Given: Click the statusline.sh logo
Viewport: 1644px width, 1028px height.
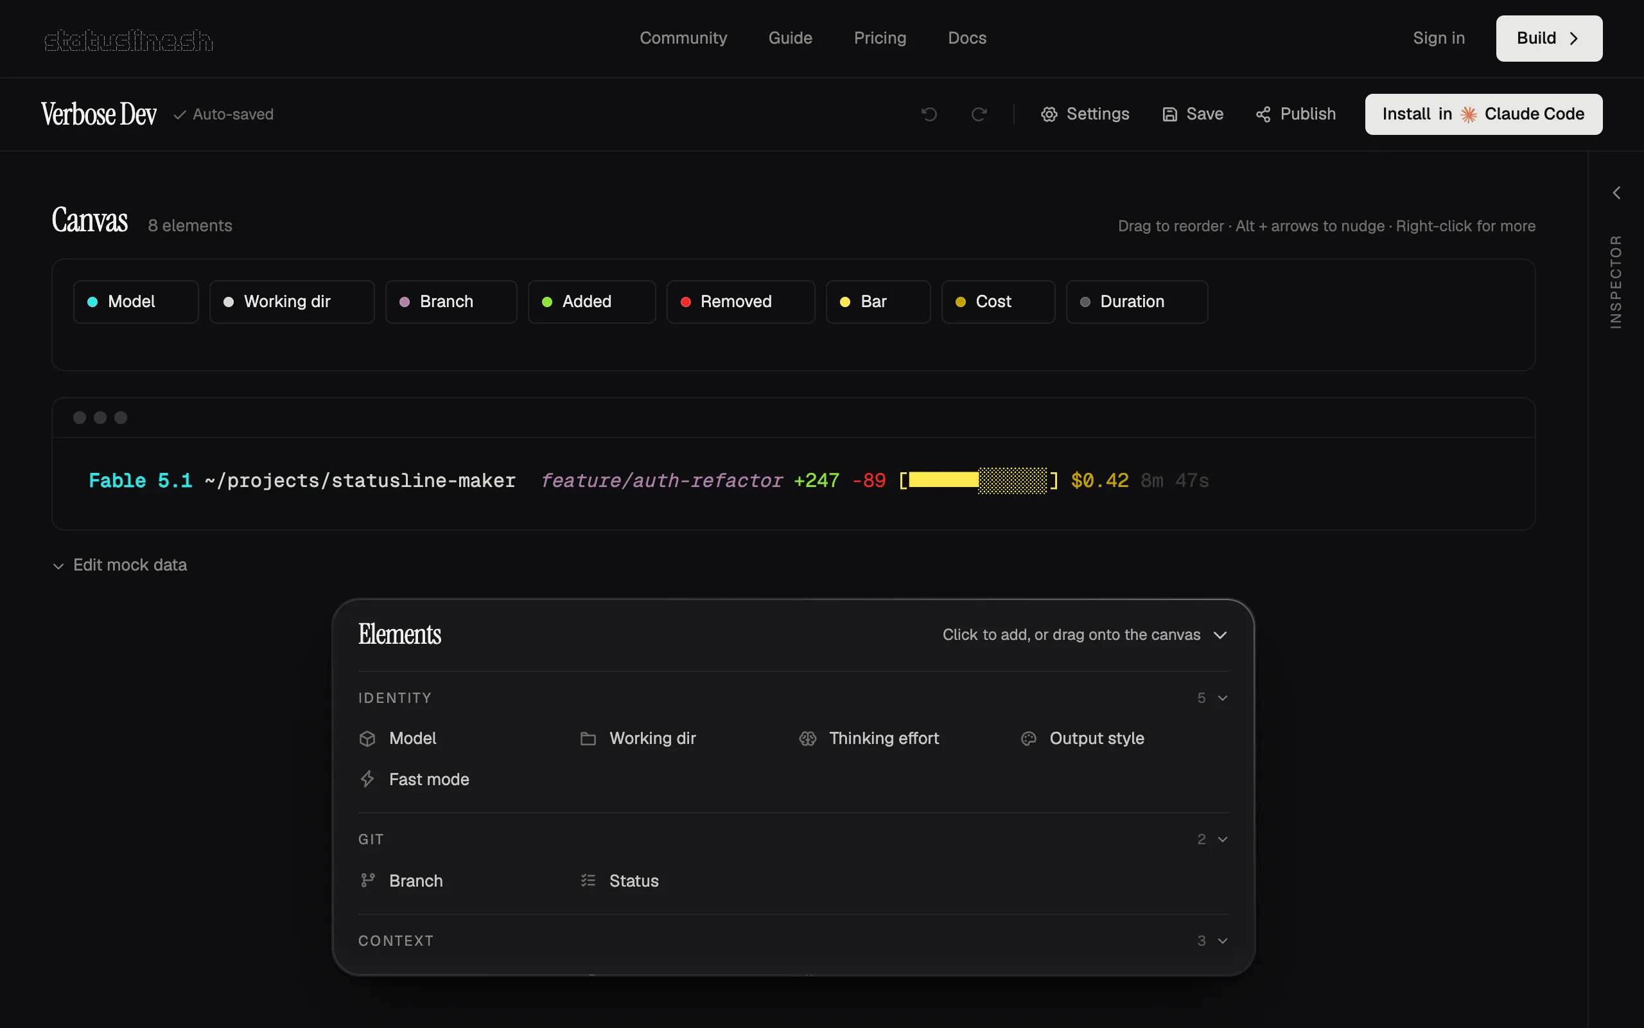Looking at the screenshot, I should (x=128, y=40).
